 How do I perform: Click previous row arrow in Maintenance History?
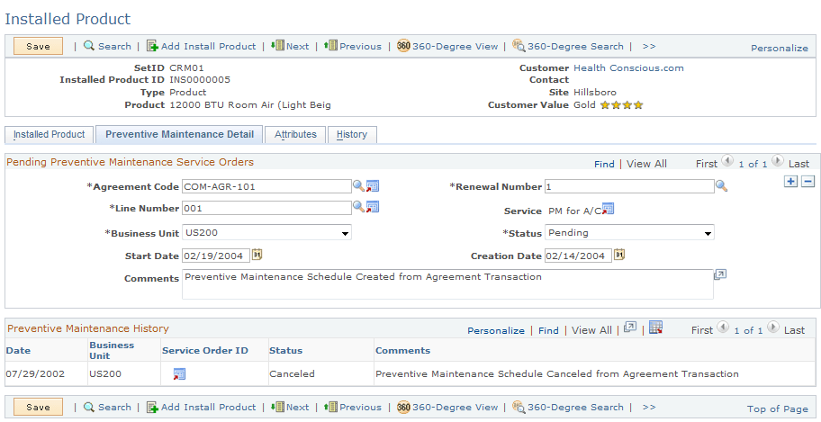[723, 328]
